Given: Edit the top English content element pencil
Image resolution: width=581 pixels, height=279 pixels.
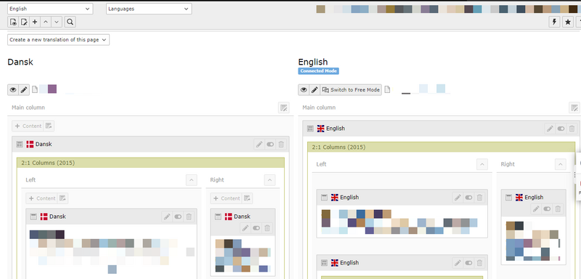Looking at the screenshot, I should [x=550, y=129].
